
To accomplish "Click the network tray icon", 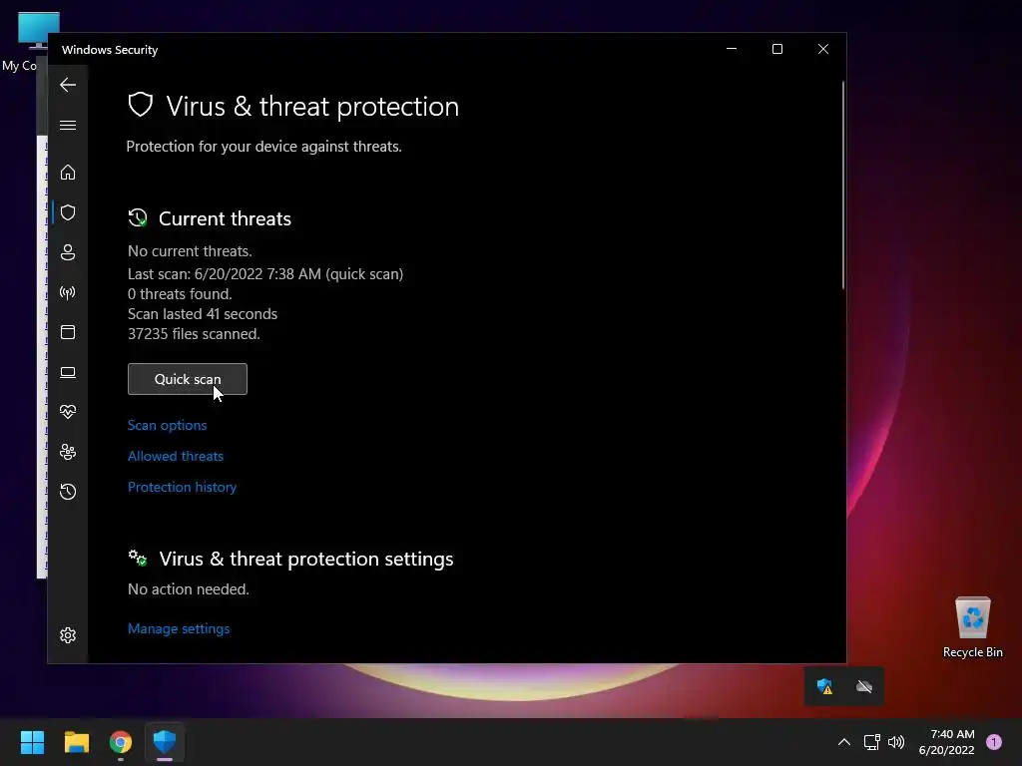I will pos(871,742).
